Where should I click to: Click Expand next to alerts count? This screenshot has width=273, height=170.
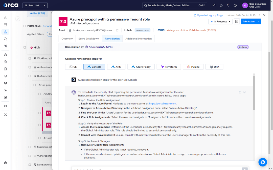coord(47,26)
